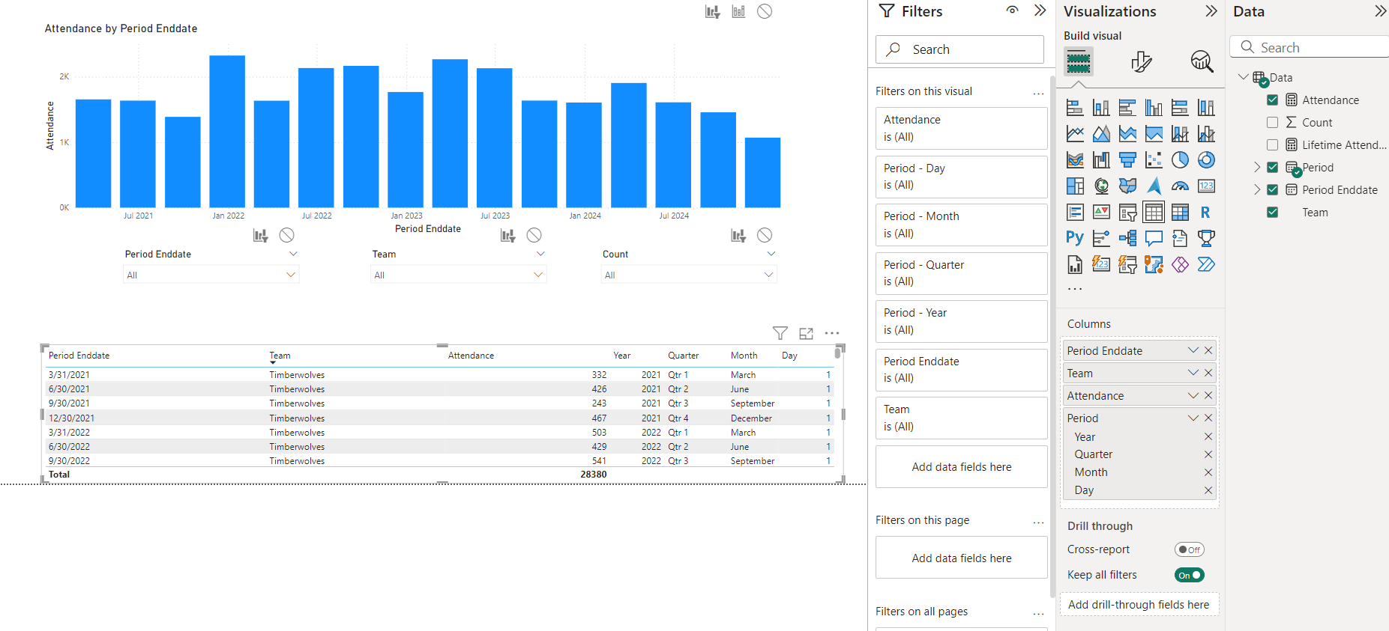The height and width of the screenshot is (631, 1389).
Task: Choose the funnel chart visual
Action: (x=1127, y=160)
